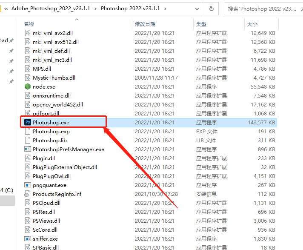
Task: Click the PhotoshopPrefsManager.exe file icon
Action: (x=28, y=149)
